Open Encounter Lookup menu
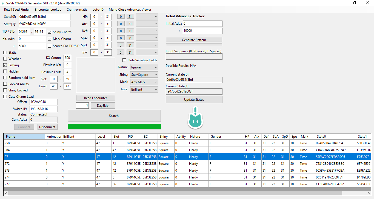 click(x=48, y=9)
